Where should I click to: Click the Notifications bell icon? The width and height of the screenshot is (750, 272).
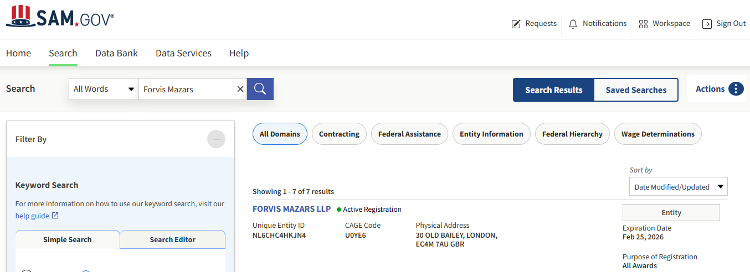(573, 24)
